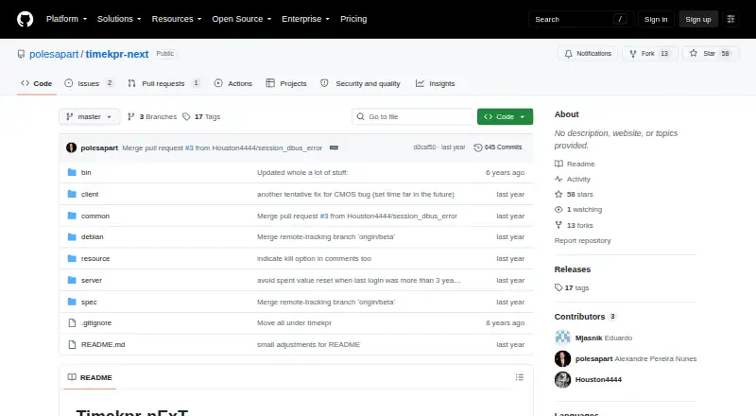Open the Platform dropdown menu
The height and width of the screenshot is (416, 756).
(66, 19)
